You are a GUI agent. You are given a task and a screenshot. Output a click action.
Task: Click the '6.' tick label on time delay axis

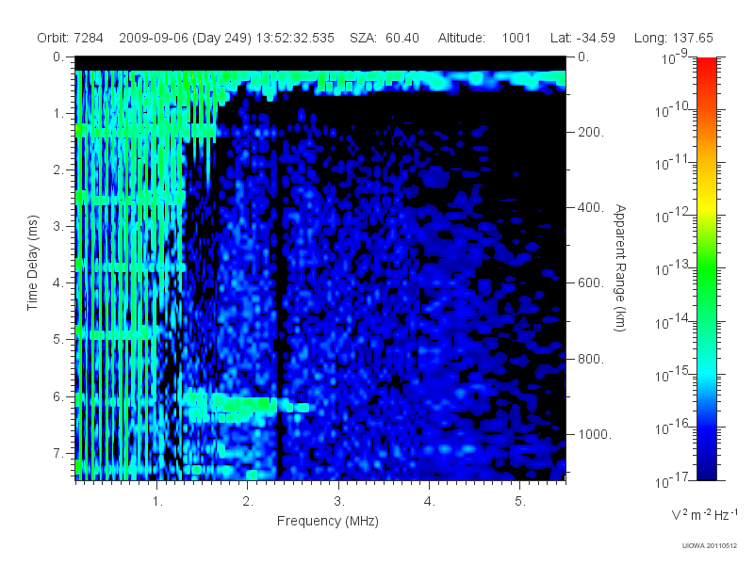(58, 396)
